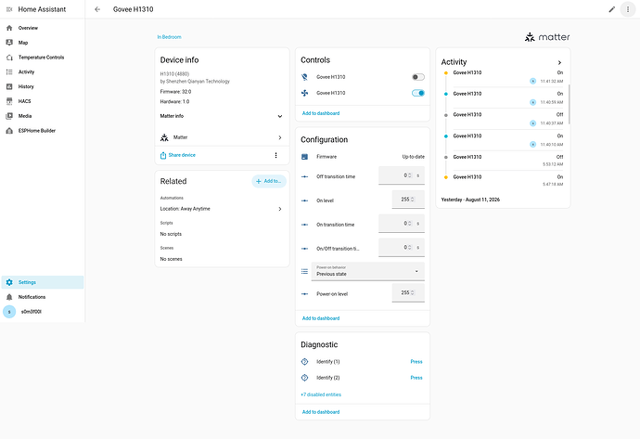Go back using the arrow icon
Image resolution: width=640 pixels, height=439 pixels.
[x=97, y=9]
